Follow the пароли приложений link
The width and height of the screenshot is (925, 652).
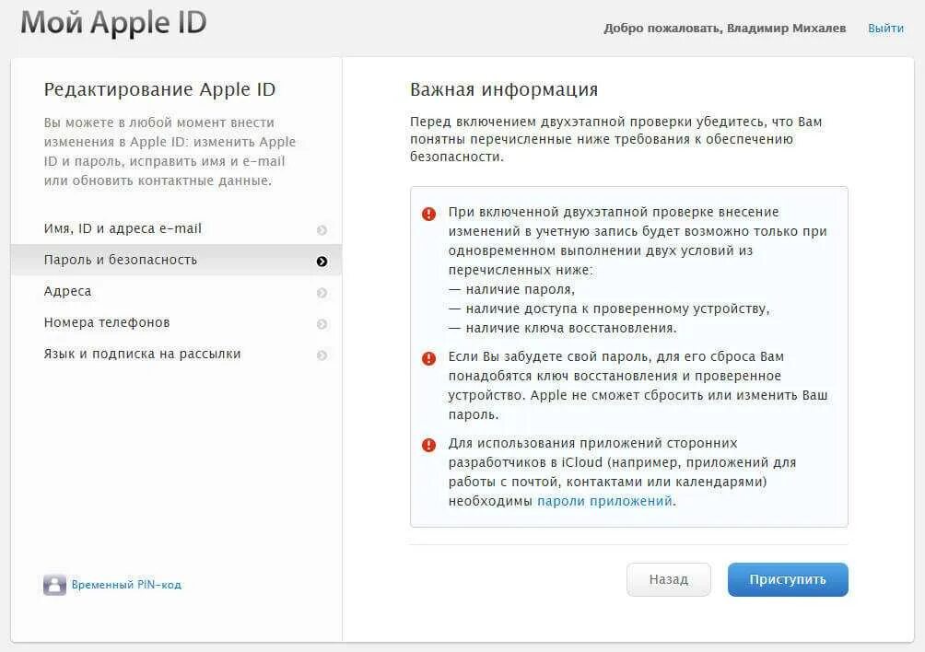coord(604,501)
